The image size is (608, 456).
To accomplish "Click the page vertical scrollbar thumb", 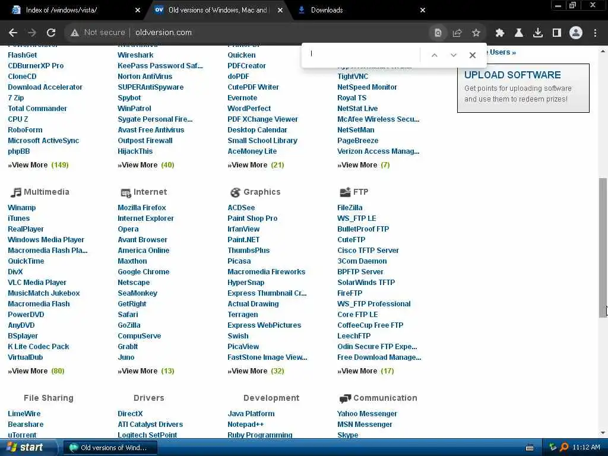I will 603,248.
